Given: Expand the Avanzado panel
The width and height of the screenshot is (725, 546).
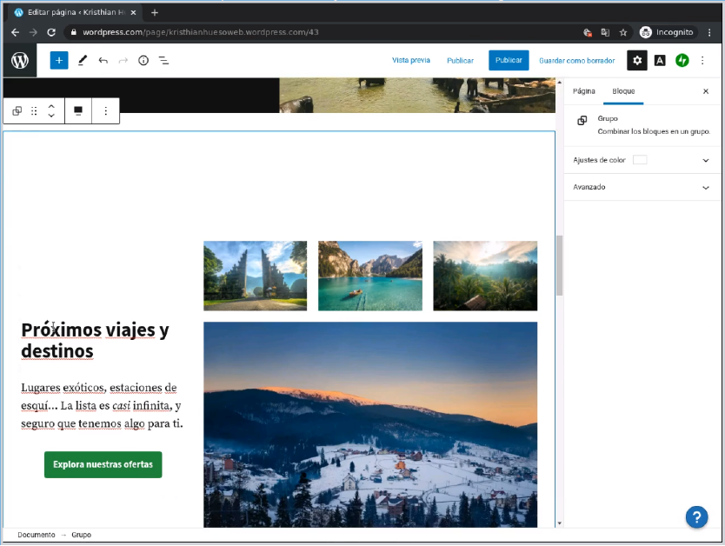Looking at the screenshot, I should pyautogui.click(x=642, y=187).
